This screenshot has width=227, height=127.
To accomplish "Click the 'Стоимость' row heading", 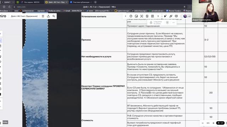I will pyautogui.click(x=87, y=120).
